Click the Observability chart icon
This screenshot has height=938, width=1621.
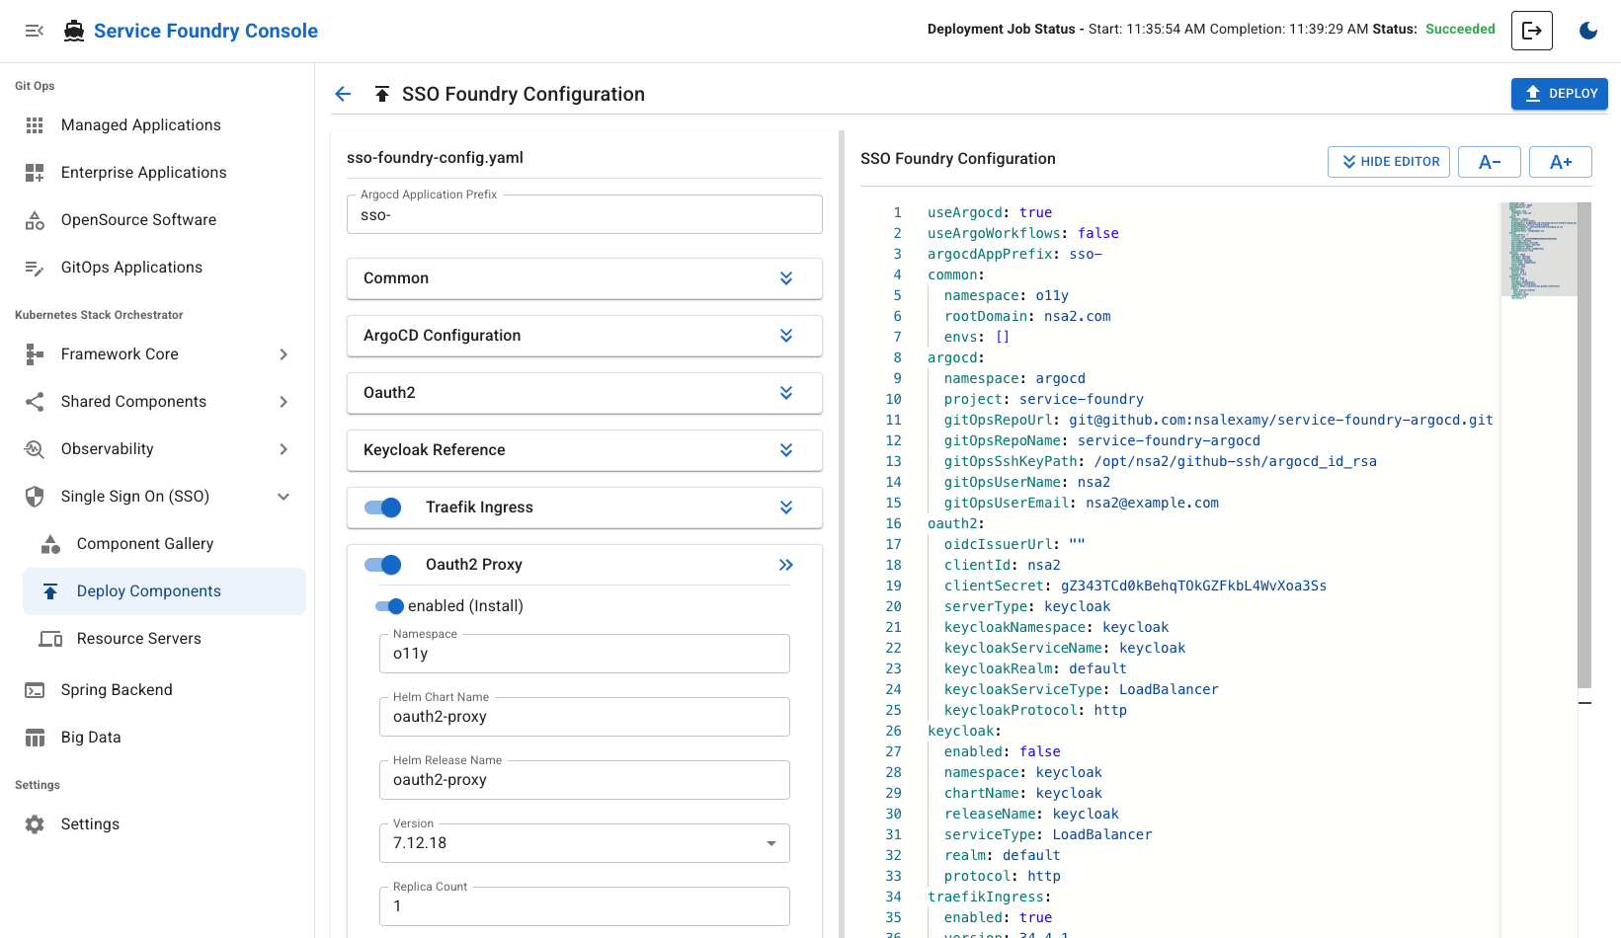(x=35, y=449)
